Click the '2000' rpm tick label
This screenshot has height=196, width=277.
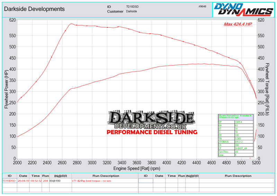(x=17, y=163)
